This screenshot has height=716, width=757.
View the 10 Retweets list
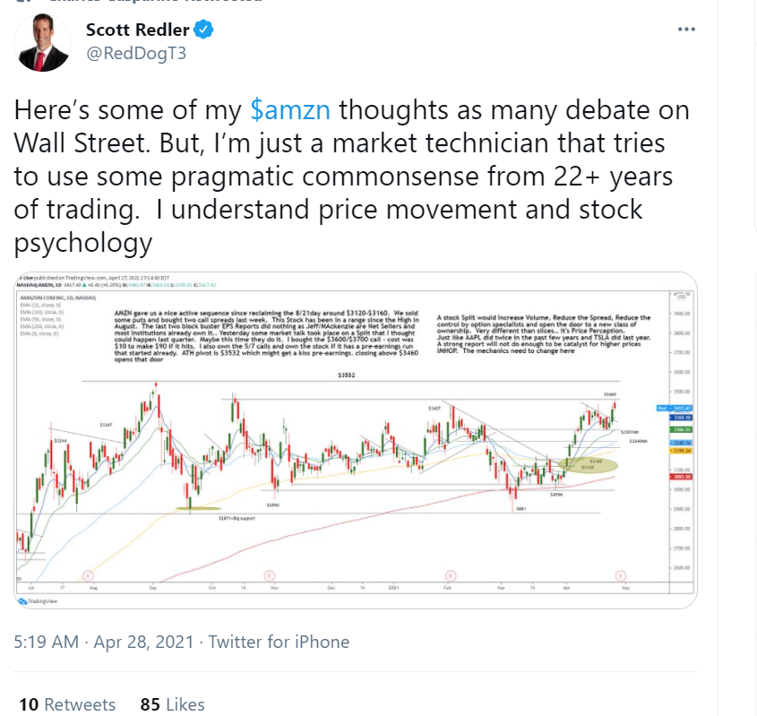[67, 704]
